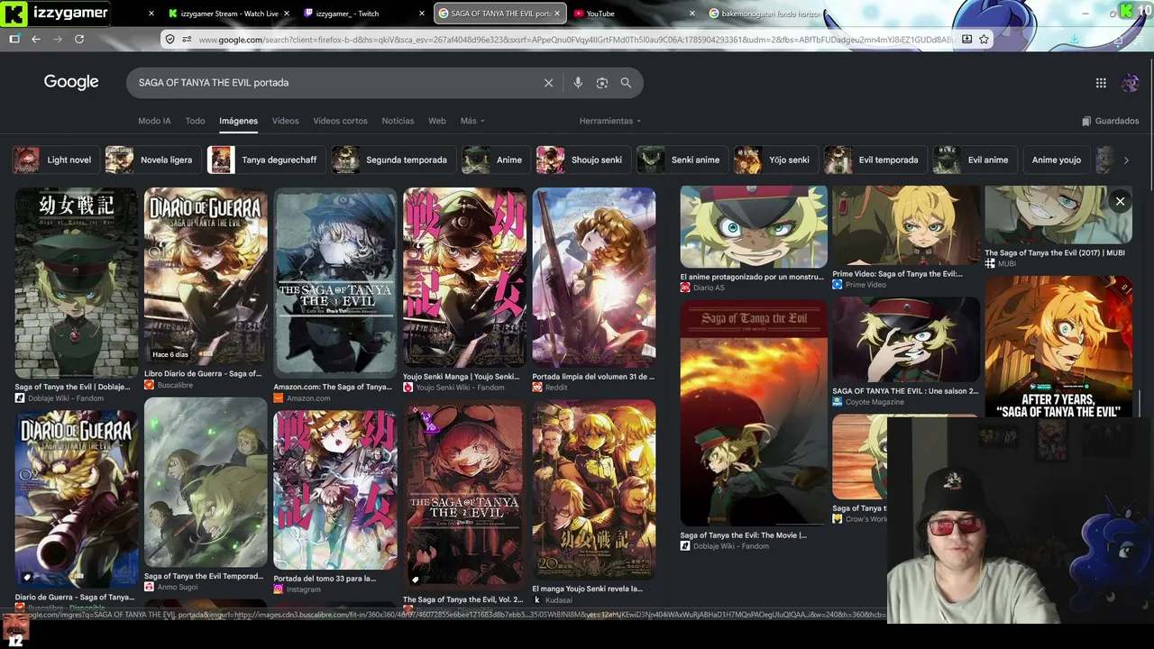
Task: Open the Amazon.com Saga of Tanya image
Action: click(335, 281)
